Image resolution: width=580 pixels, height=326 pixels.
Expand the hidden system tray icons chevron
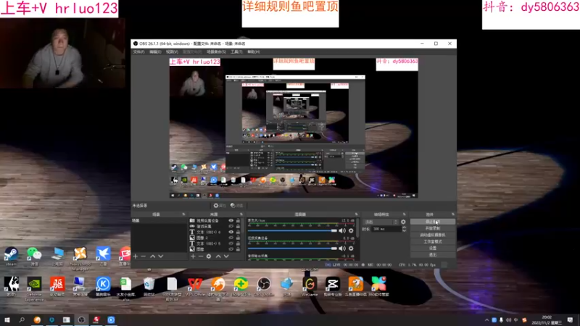(x=486, y=320)
